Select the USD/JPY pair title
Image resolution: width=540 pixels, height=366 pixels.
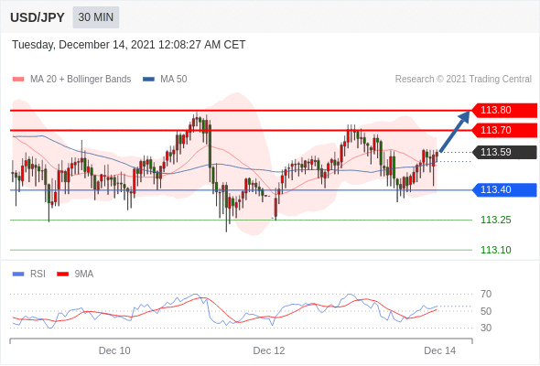tap(38, 17)
